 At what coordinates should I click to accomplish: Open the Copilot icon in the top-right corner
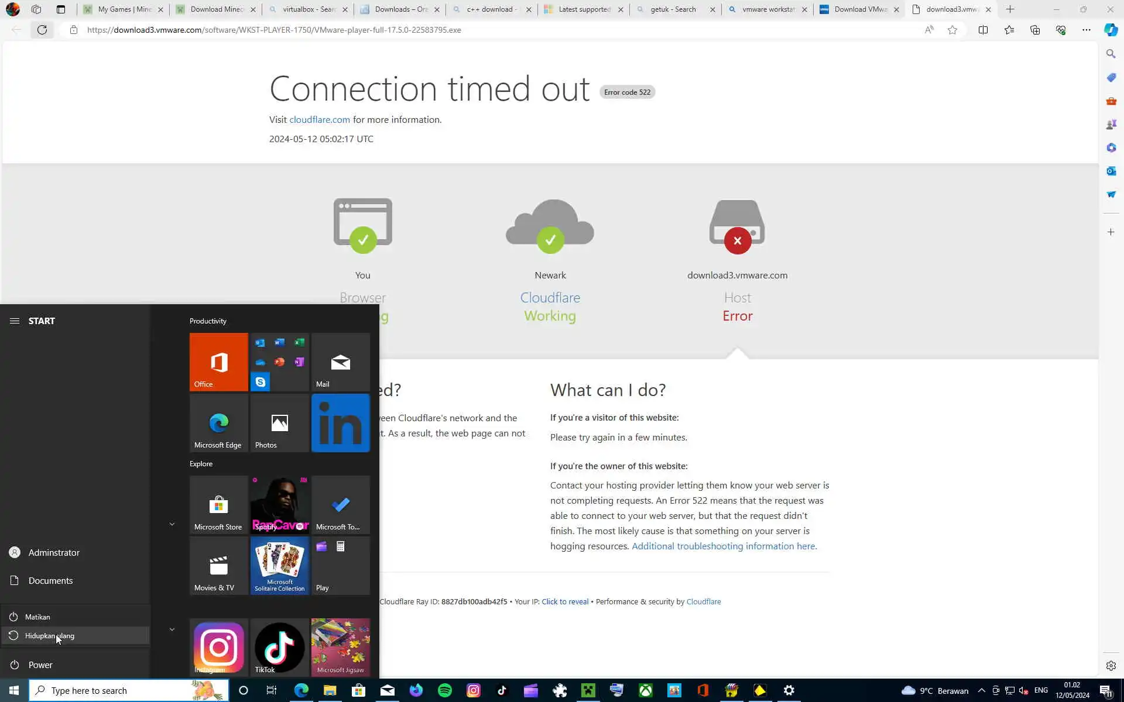point(1111,30)
